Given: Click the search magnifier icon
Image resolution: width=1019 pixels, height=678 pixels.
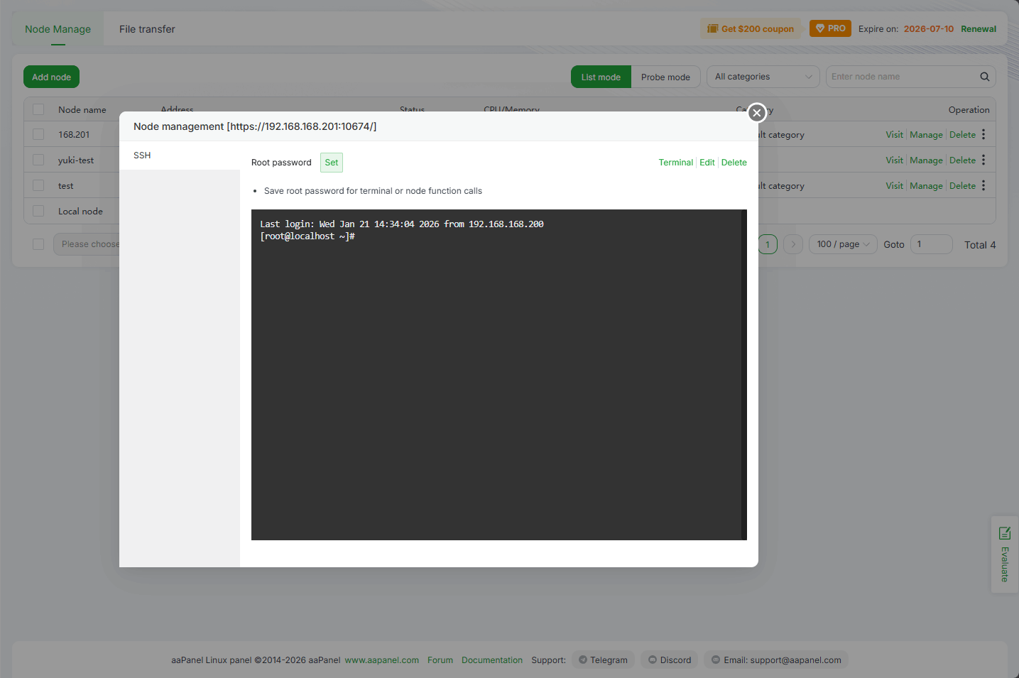Looking at the screenshot, I should (984, 77).
